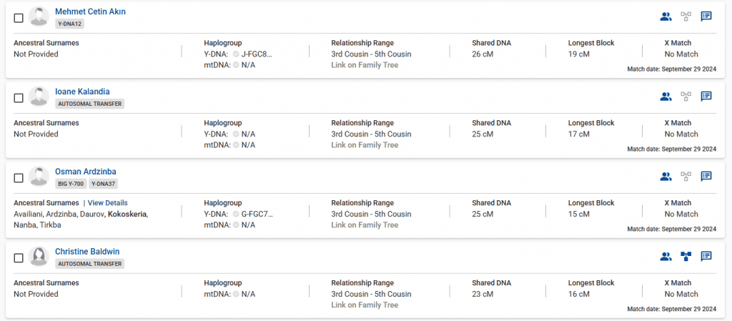The image size is (732, 321).
Task: Click Link on Family Tree for Christine Baldwin
Action: (x=365, y=305)
